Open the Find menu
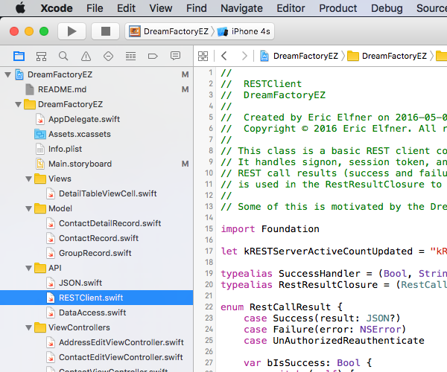 point(197,8)
